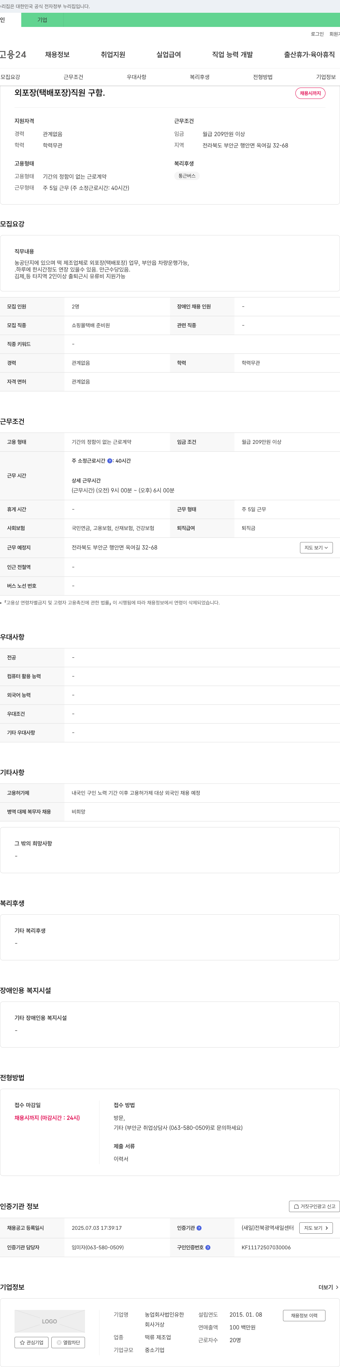This screenshot has height=1367, width=340.
Task: Click the 통근버스 benefit tag
Action: 187,175
